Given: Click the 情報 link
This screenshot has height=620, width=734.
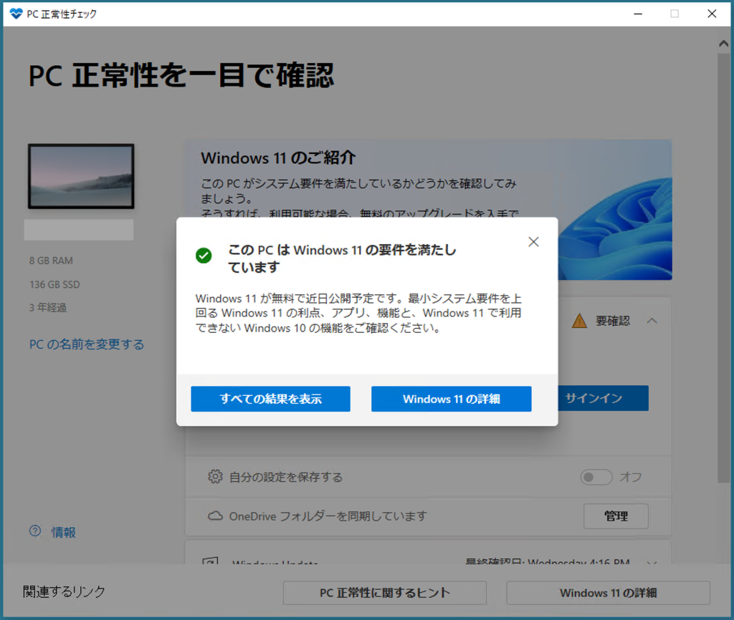Looking at the screenshot, I should [64, 532].
